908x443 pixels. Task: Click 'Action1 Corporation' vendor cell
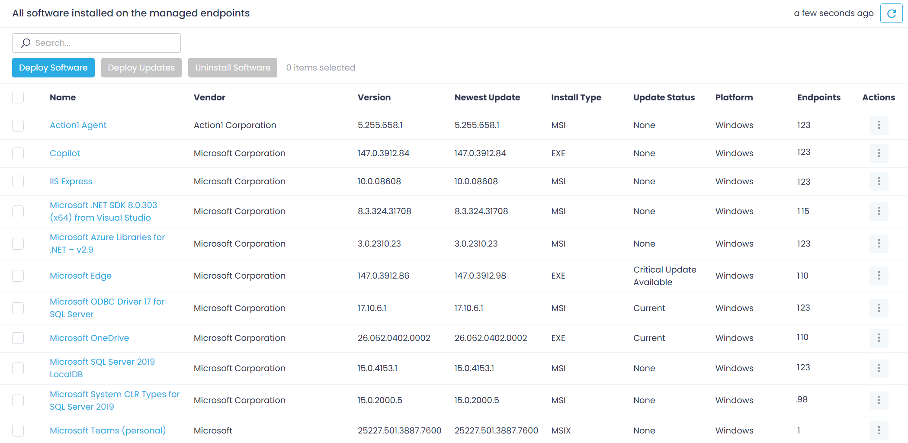tap(235, 125)
